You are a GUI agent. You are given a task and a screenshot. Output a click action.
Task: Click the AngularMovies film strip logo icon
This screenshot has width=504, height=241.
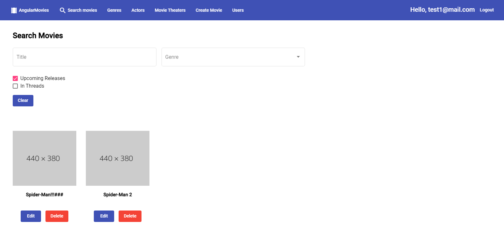(14, 10)
